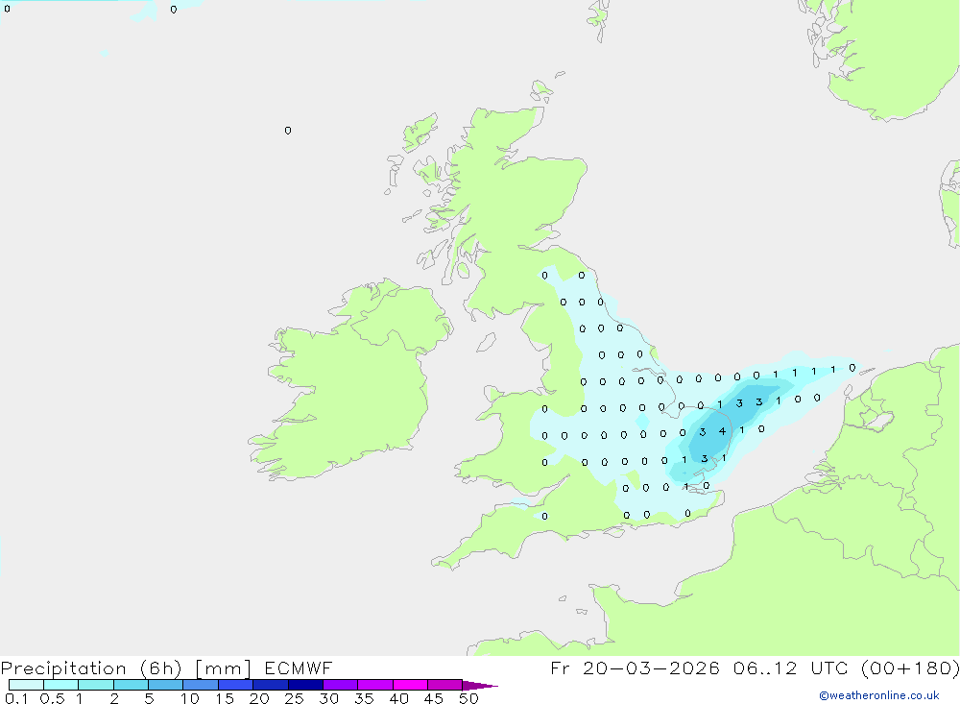Select the 45–50 mm legend color swatch
This screenshot has width=960, height=704.
445,685
